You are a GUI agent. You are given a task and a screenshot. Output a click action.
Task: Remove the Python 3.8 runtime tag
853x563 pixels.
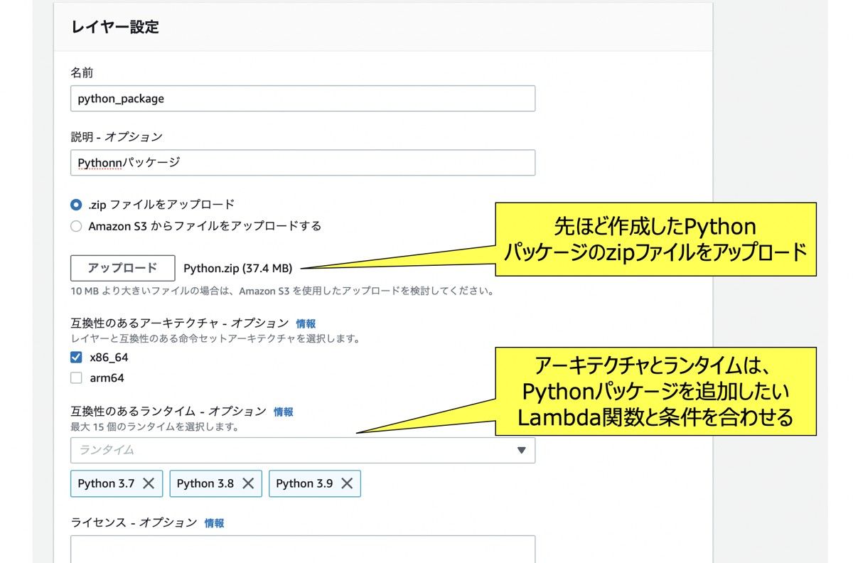pyautogui.click(x=249, y=483)
